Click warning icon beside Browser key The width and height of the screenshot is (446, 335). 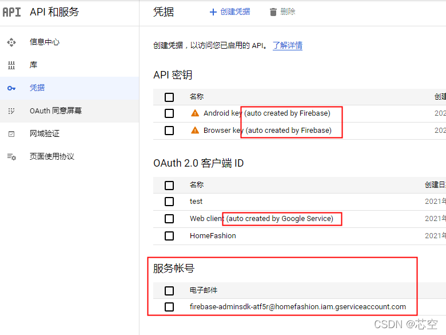[x=195, y=131]
